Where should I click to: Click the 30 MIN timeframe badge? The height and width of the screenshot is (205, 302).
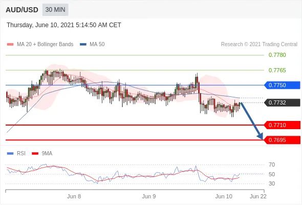(x=55, y=10)
